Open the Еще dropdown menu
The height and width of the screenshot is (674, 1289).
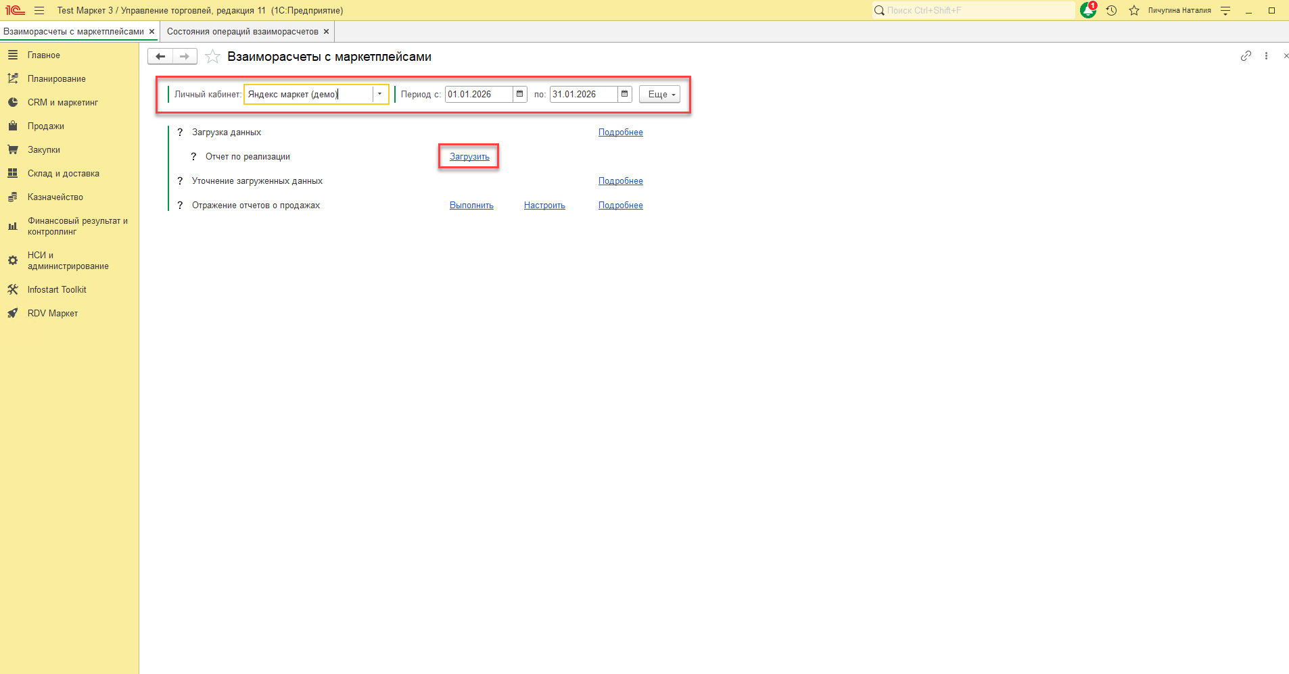click(659, 94)
